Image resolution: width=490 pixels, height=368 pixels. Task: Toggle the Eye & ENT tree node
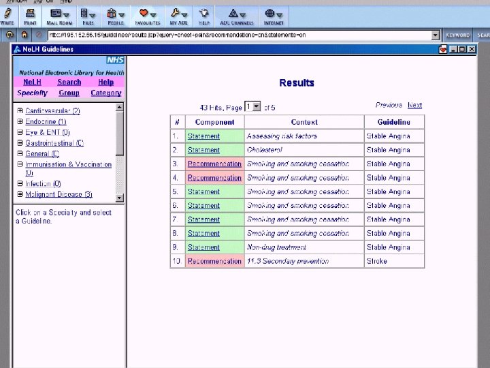tap(20, 132)
